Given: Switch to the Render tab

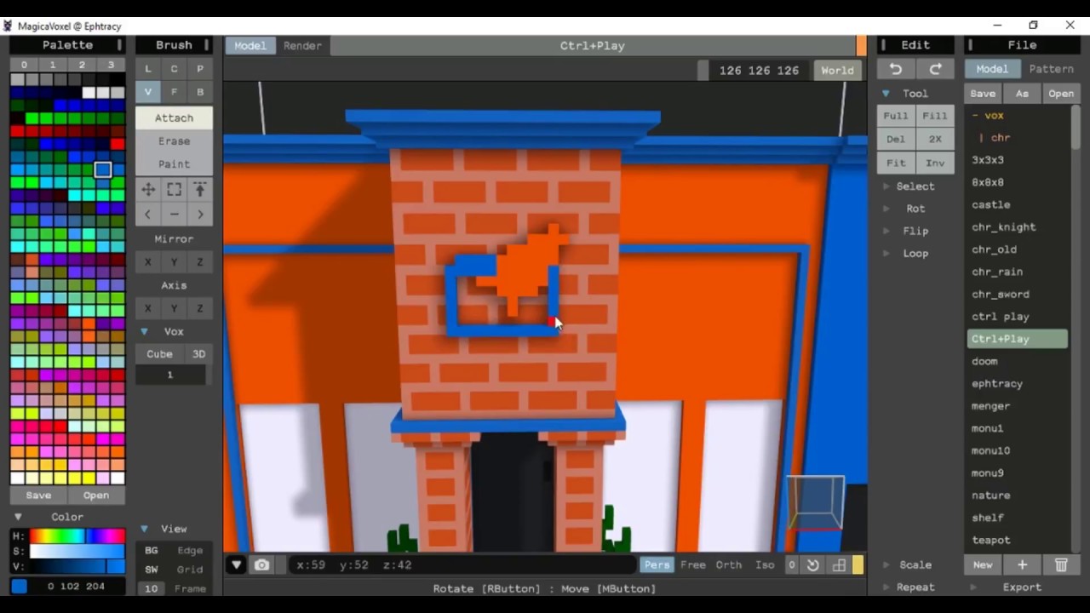Looking at the screenshot, I should pos(302,46).
